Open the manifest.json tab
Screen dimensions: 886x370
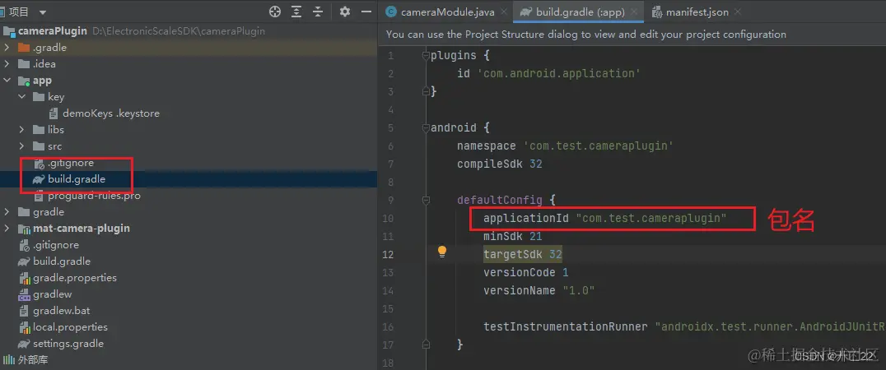pos(697,12)
